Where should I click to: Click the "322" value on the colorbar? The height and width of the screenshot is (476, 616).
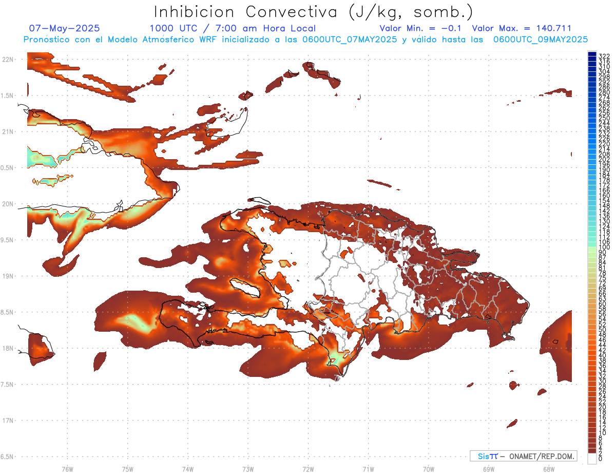[x=604, y=55]
